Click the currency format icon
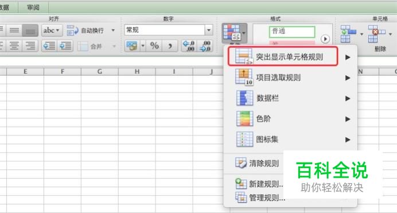The height and width of the screenshot is (213, 397). pyautogui.click(x=132, y=46)
